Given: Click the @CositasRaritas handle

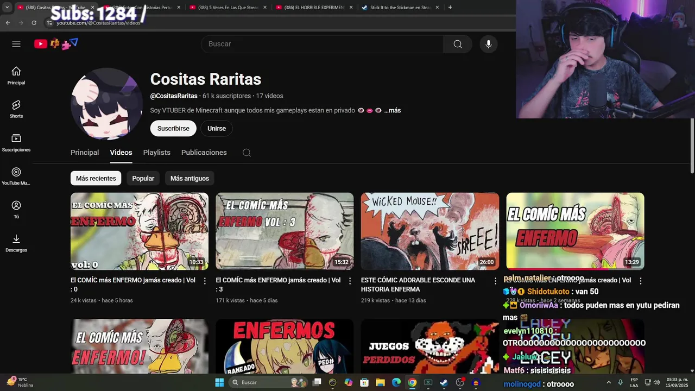Looking at the screenshot, I should click(174, 96).
